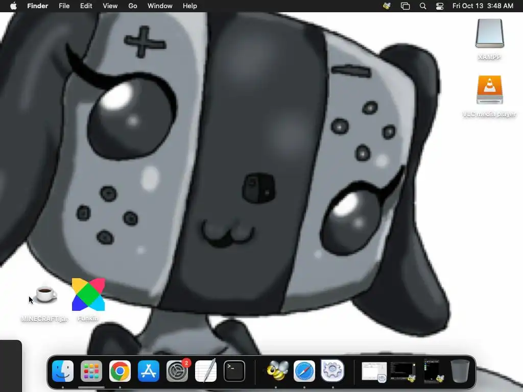Select the MINECRAFT.jar coffee cup icon
This screenshot has height=392, width=523.
(45, 295)
